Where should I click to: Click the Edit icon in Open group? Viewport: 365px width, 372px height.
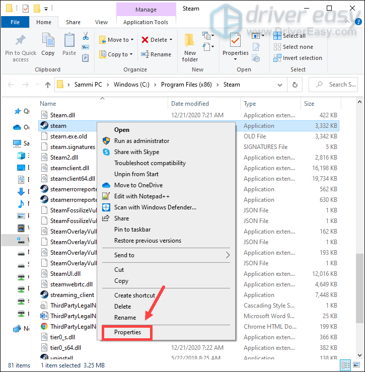256,47
